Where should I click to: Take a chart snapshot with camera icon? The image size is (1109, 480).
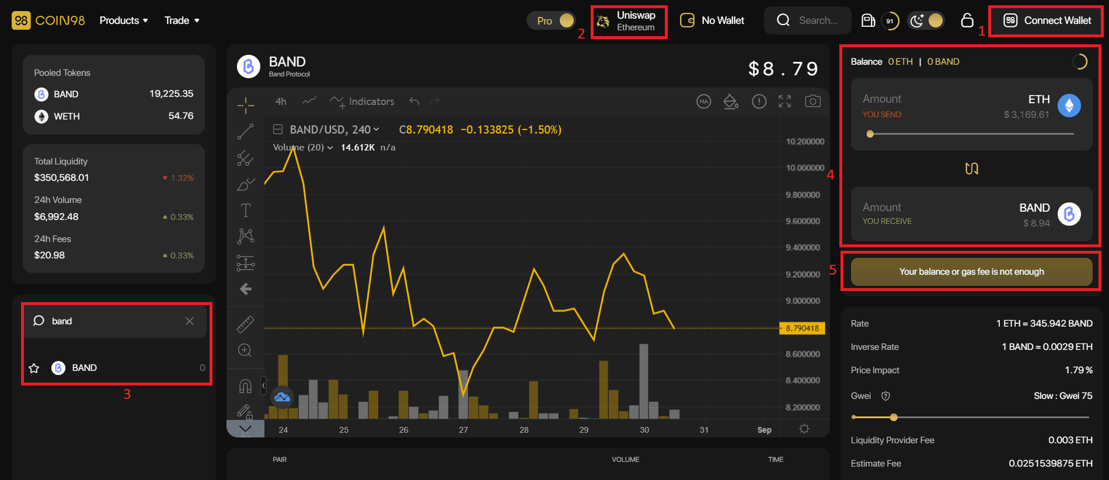coord(812,101)
